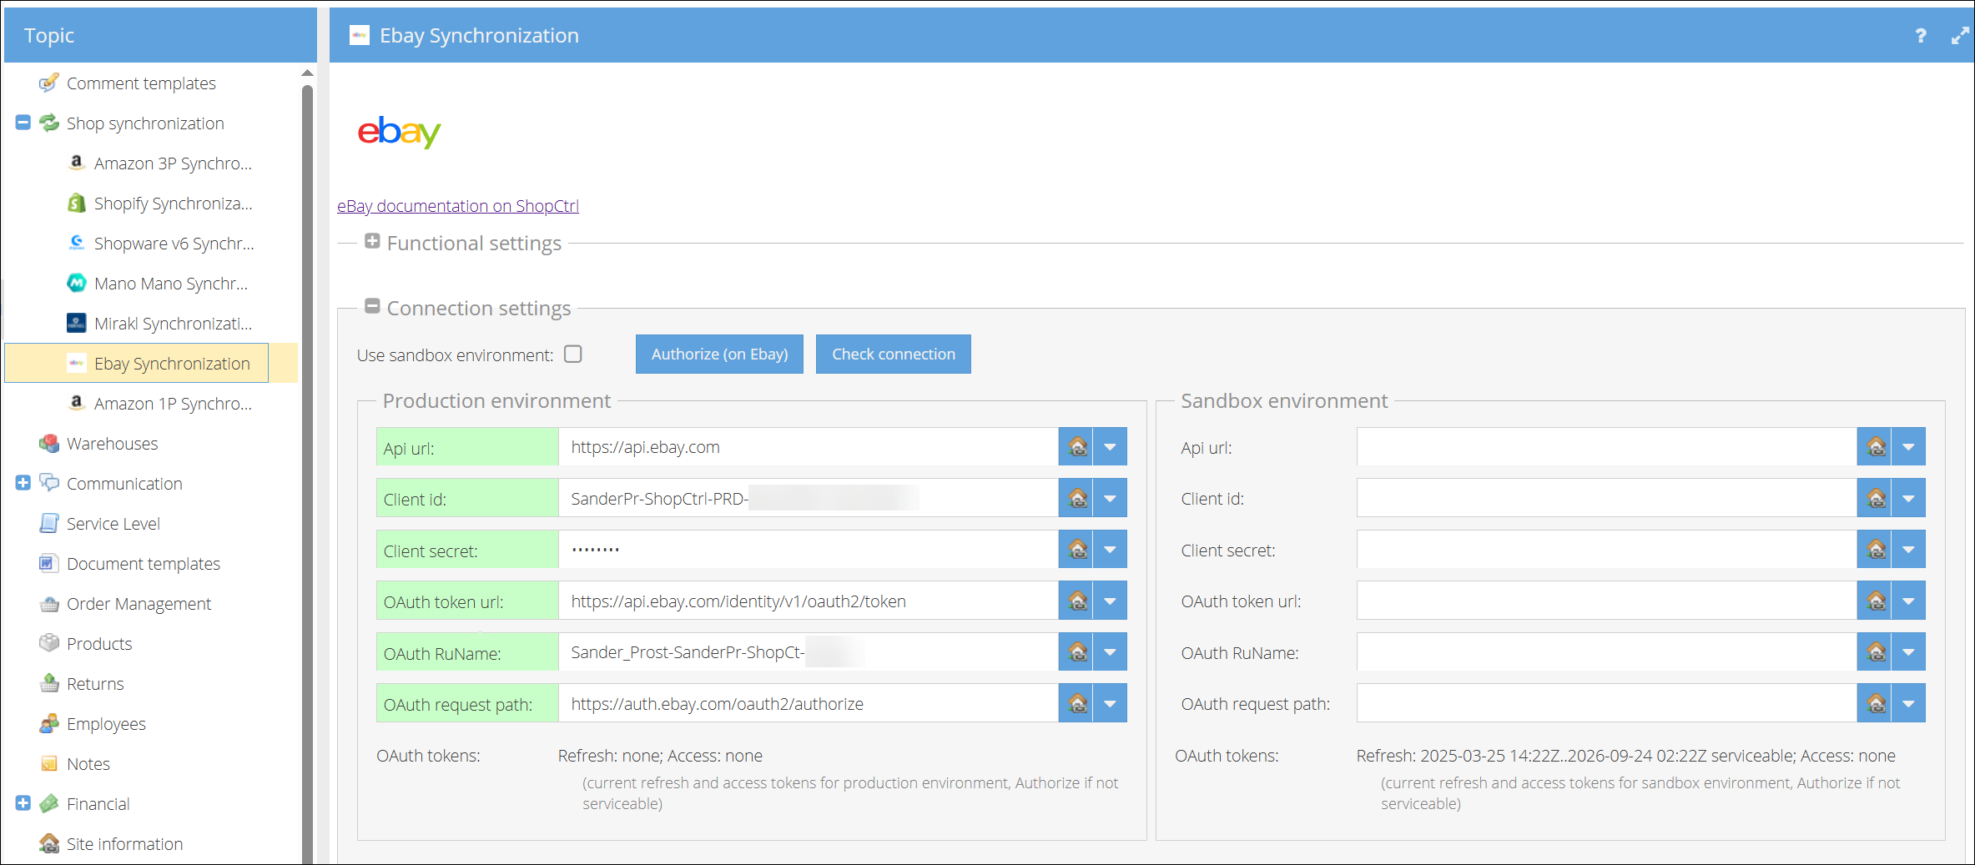
Task: Click the production Api url input field
Action: tap(809, 446)
